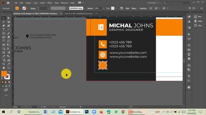Expand the stroke color dropdown arrow
This screenshot has height=115, width=206.
27,8
